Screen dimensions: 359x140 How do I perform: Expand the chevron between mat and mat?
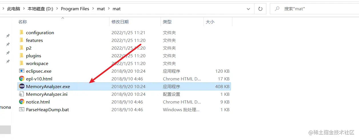(109, 9)
